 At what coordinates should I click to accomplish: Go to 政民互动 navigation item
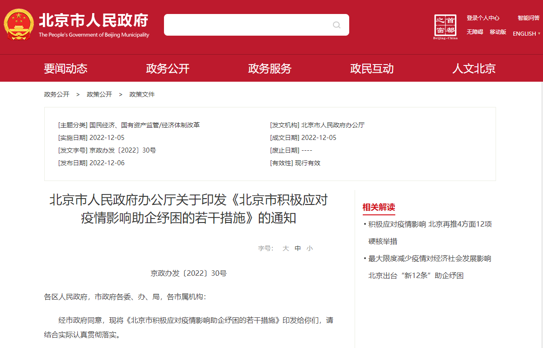pyautogui.click(x=372, y=69)
